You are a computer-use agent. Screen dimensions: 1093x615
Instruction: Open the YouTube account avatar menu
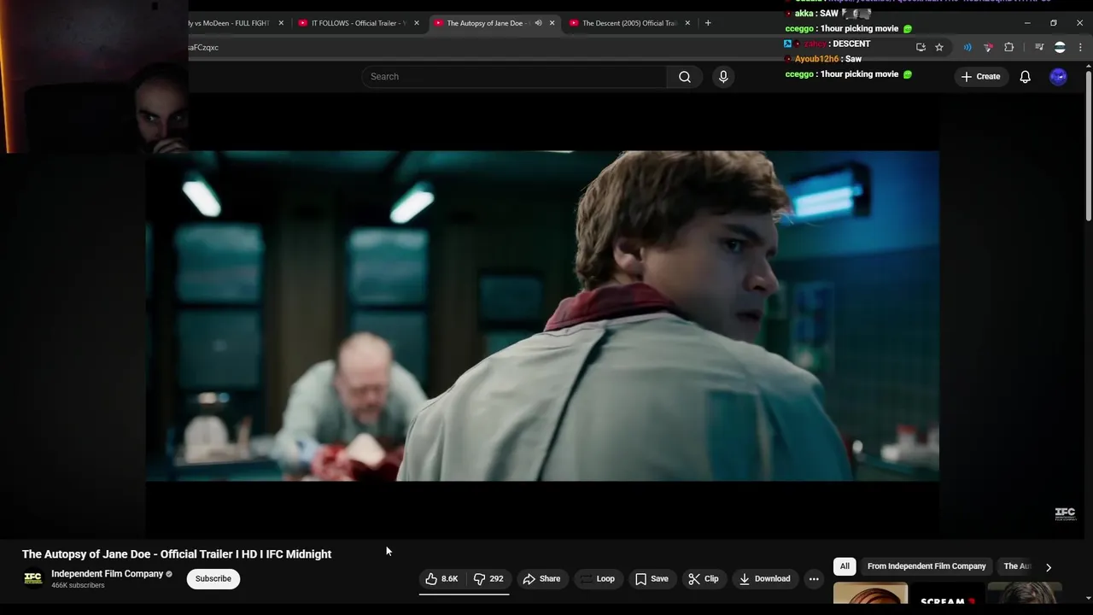[x=1058, y=77]
